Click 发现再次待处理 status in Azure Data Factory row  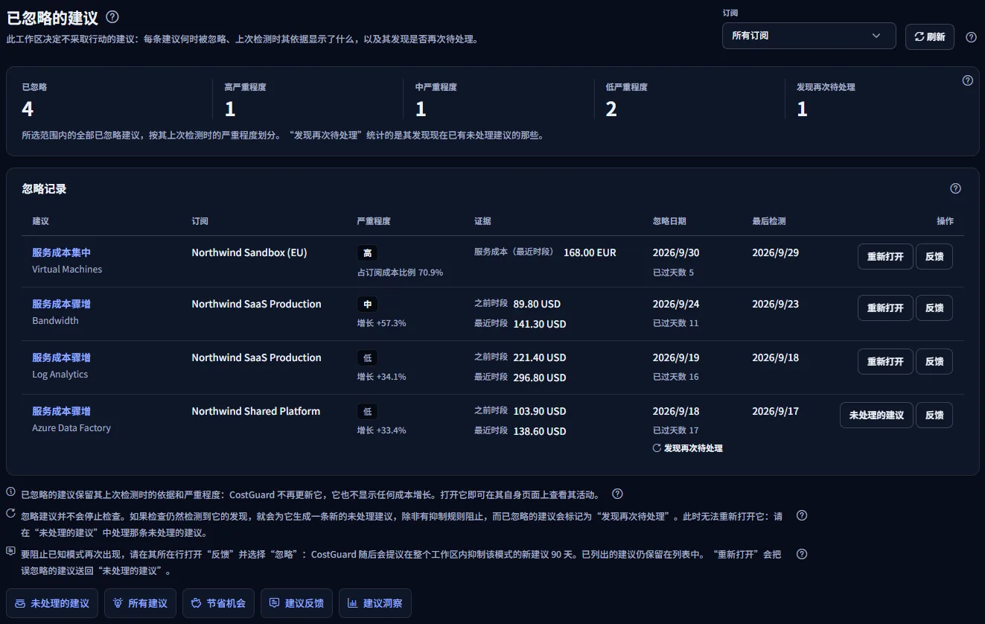[688, 448]
